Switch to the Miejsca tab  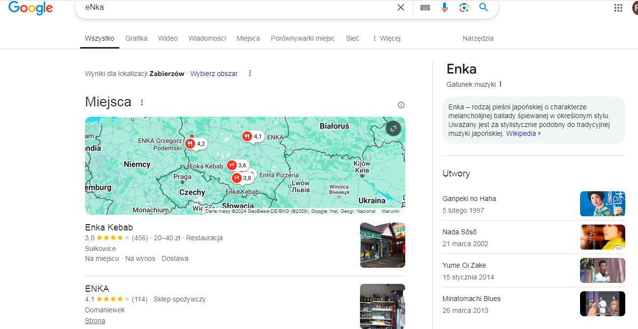[x=248, y=38]
